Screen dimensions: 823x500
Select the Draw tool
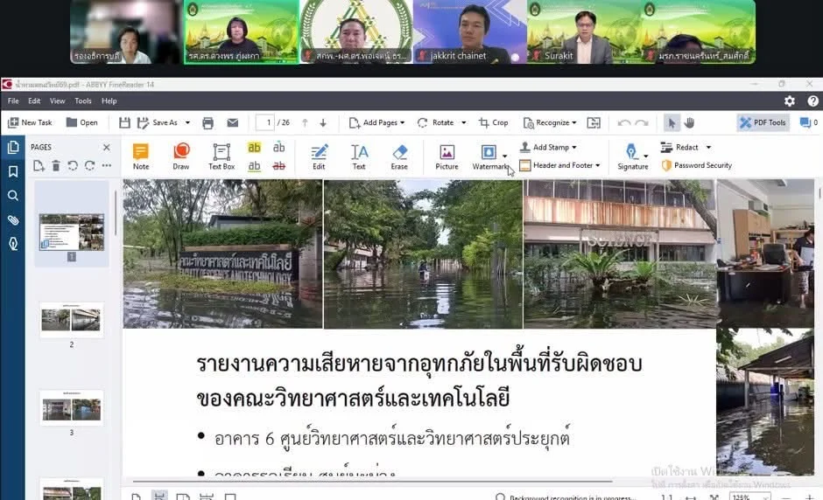click(x=181, y=156)
